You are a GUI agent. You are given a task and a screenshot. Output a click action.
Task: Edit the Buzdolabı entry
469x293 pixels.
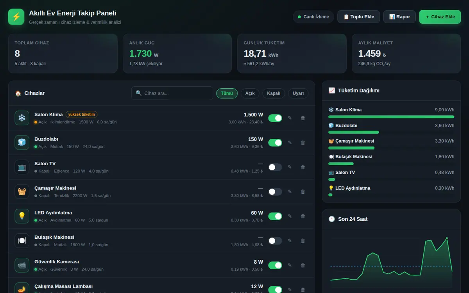pyautogui.click(x=290, y=143)
